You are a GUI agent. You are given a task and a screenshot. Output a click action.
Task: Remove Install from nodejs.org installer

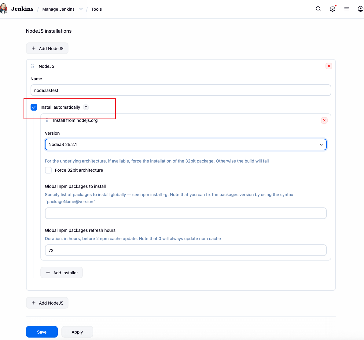[324, 120]
